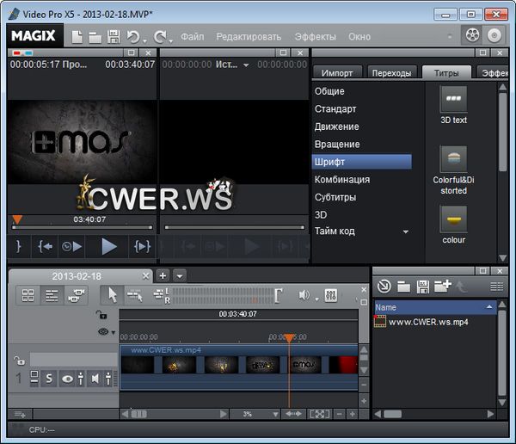Toggle Solo on track 1

pos(49,379)
